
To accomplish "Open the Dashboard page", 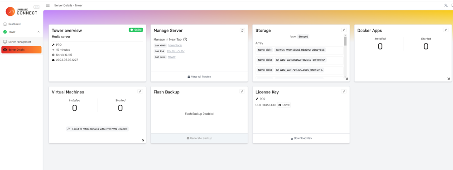I will pos(14,24).
